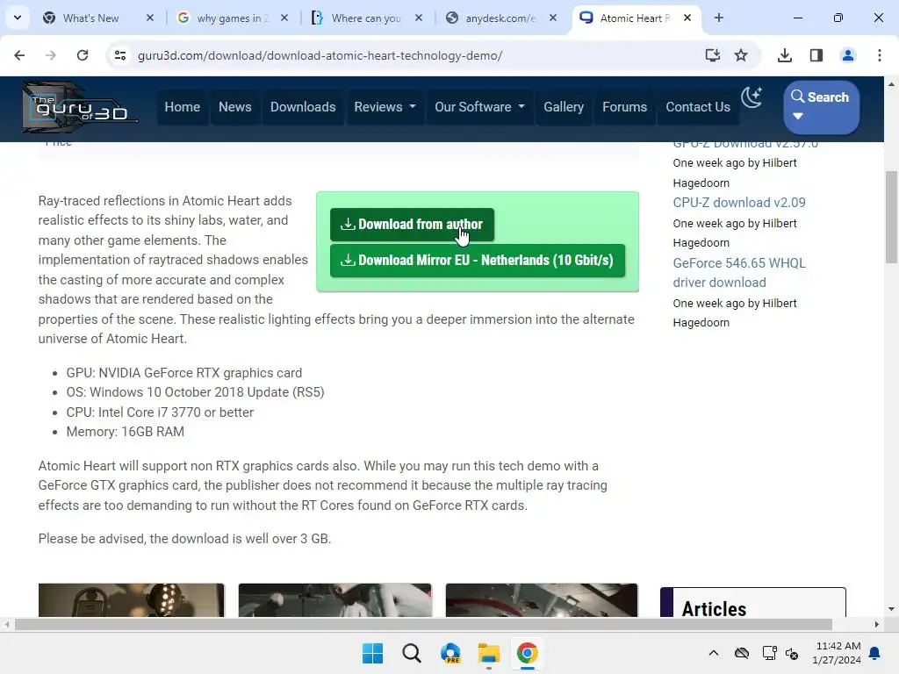Open a new tab with plus button
Screen dimensions: 899x674
[718, 18]
